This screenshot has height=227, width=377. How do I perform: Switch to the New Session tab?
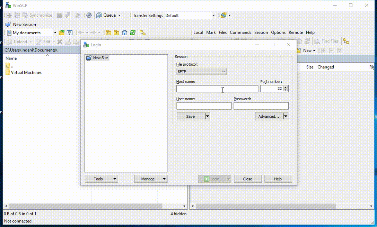click(x=21, y=25)
